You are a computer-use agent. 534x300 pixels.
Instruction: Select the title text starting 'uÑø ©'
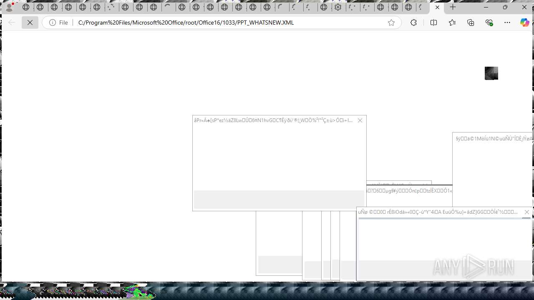(438, 212)
